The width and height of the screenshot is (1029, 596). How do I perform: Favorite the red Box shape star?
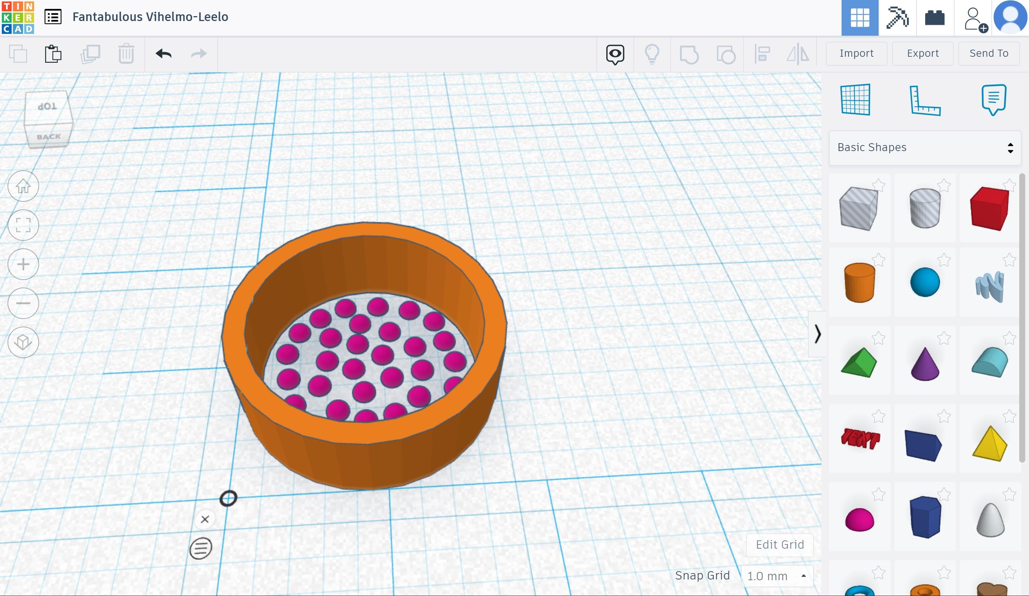pos(1009,185)
